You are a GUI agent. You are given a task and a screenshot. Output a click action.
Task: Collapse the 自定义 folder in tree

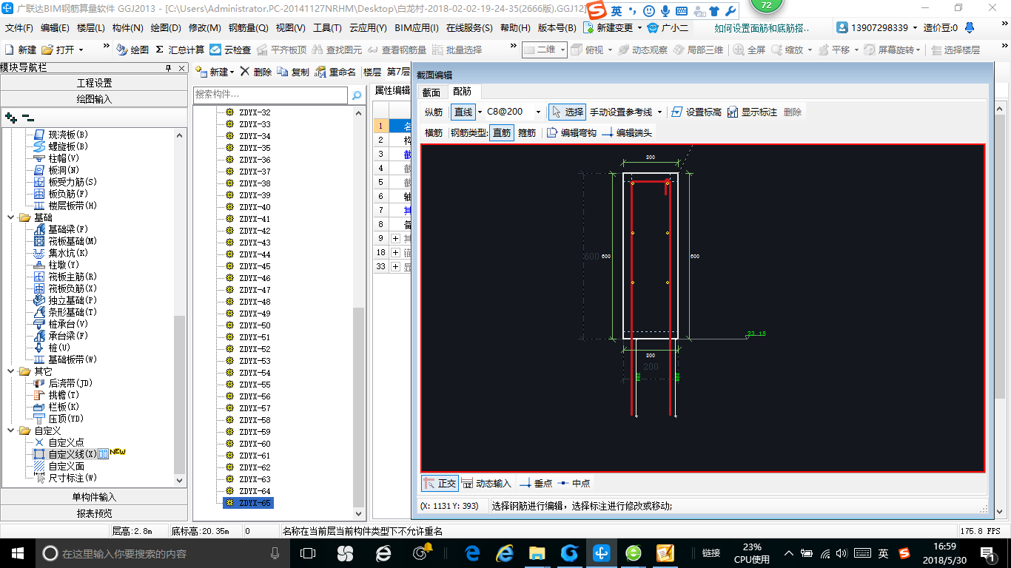(10, 430)
